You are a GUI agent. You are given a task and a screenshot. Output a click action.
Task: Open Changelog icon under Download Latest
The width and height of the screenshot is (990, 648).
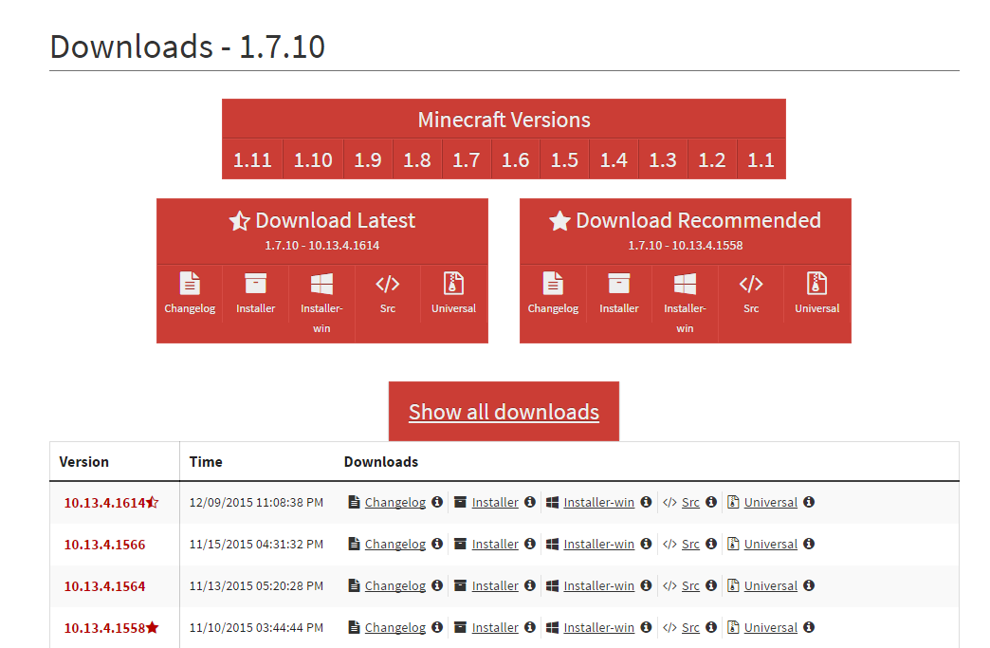pyautogui.click(x=190, y=284)
